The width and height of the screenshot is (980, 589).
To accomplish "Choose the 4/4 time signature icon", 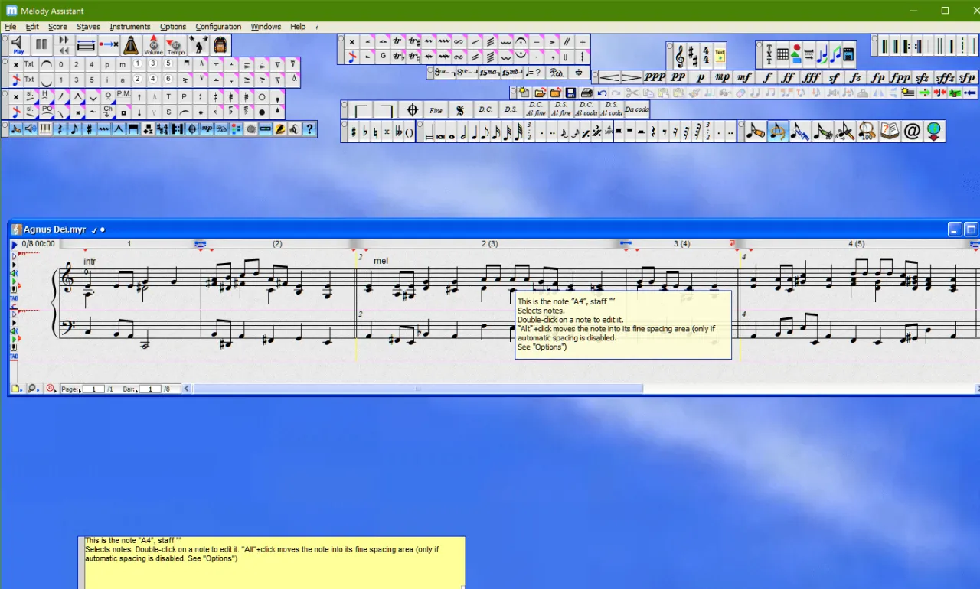I will point(706,56).
